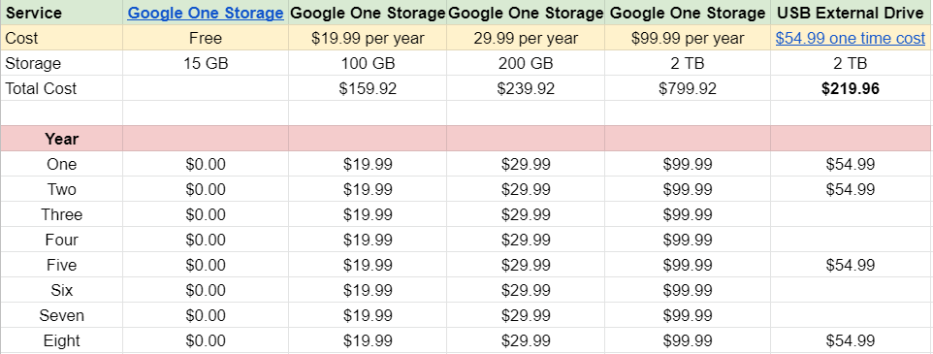Click the Service header cell
Screen dimensions: 933x354
62,13
